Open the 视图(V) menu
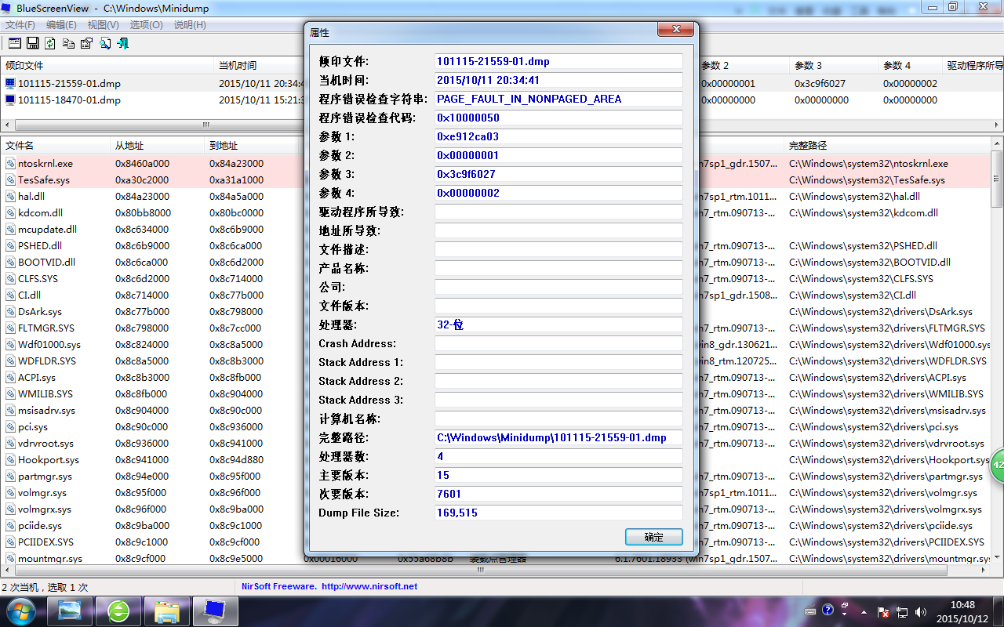The width and height of the screenshot is (1004, 627). 104,25
